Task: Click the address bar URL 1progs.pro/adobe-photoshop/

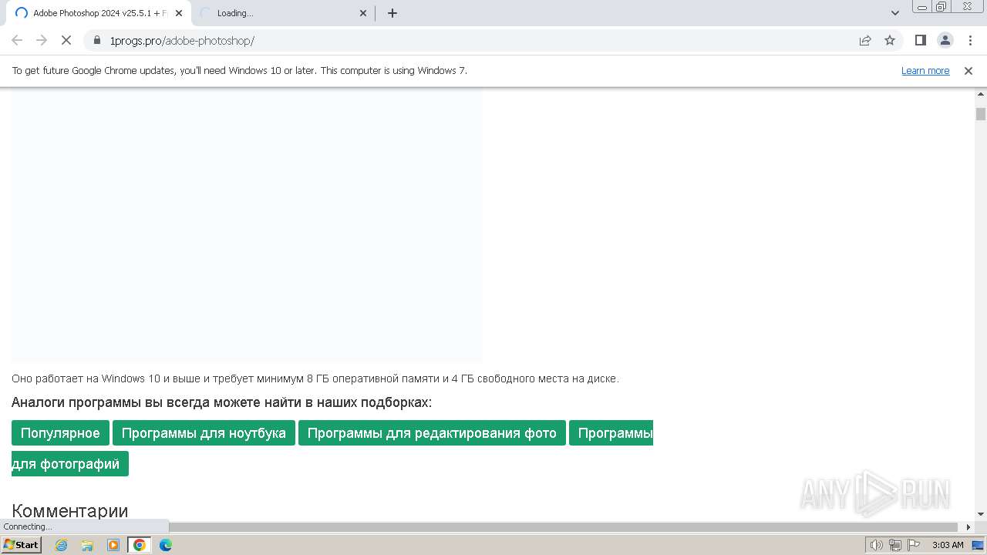Action: tap(182, 41)
